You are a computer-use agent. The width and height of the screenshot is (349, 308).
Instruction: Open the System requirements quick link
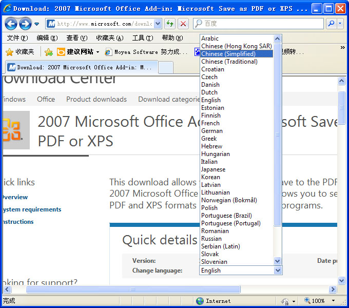tap(32, 209)
